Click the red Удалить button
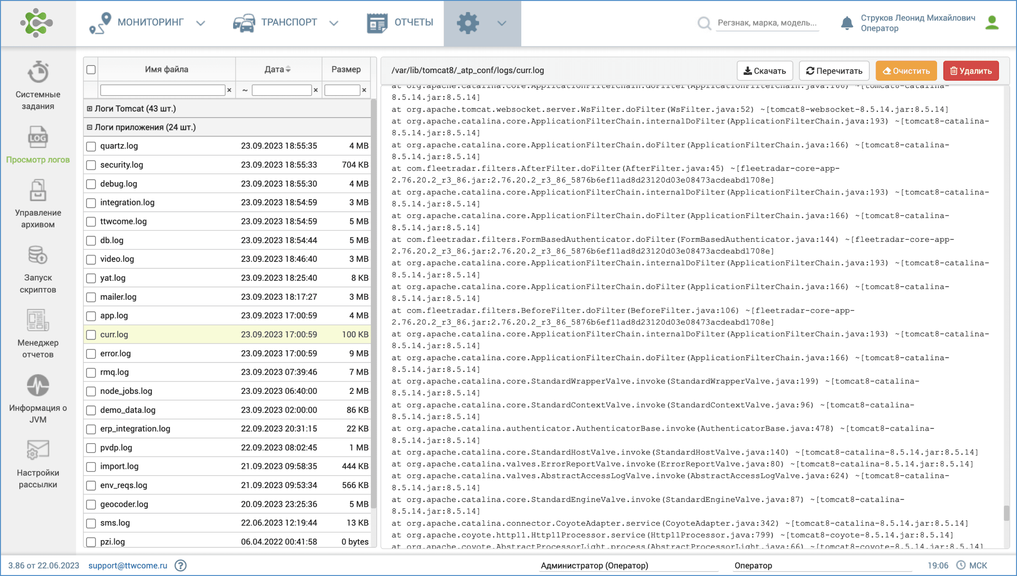The image size is (1017, 576). (971, 71)
